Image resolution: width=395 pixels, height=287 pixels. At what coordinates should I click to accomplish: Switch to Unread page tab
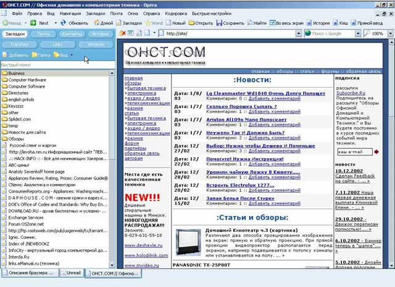coord(72,273)
